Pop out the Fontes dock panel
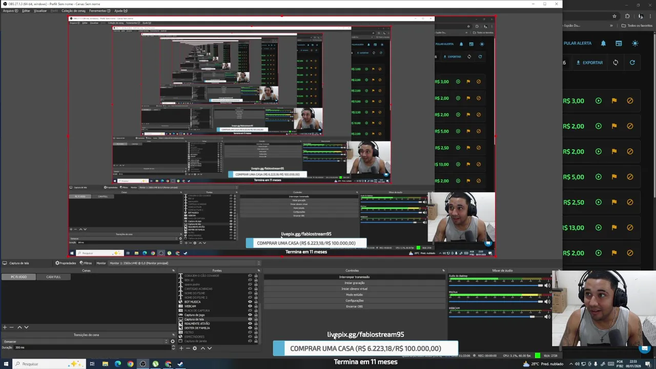This screenshot has height=369, width=656. point(258,271)
